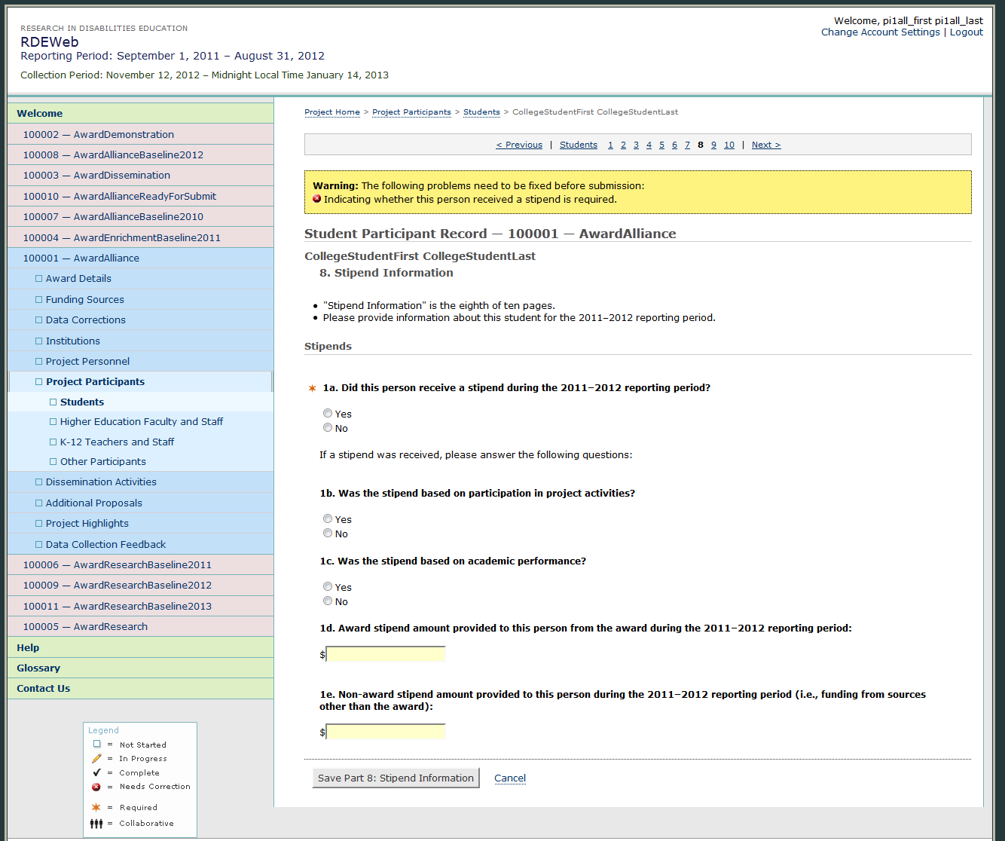The image size is (1005, 841).
Task: Go to page 9 of student record
Action: click(x=713, y=145)
